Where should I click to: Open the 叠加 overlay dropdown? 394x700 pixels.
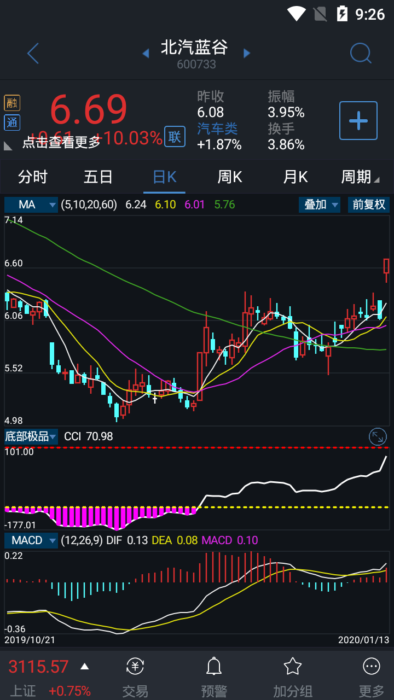click(320, 205)
